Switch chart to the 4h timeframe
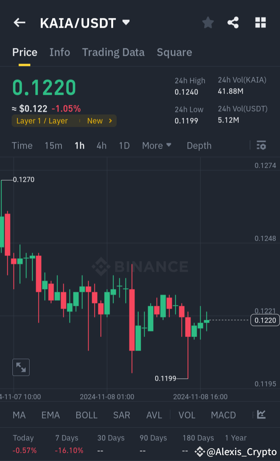This screenshot has width=280, height=461. point(101,145)
